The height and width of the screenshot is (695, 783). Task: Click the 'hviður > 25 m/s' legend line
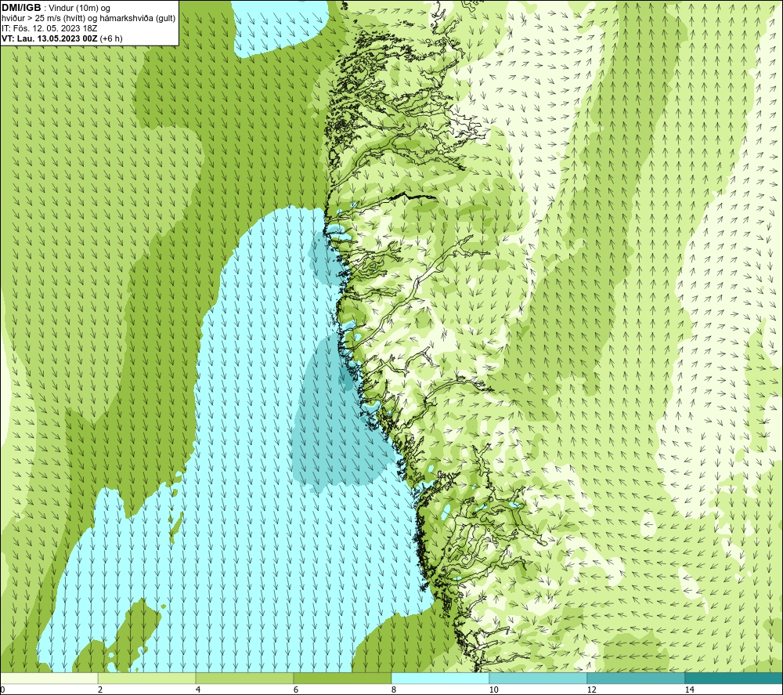pos(88,19)
